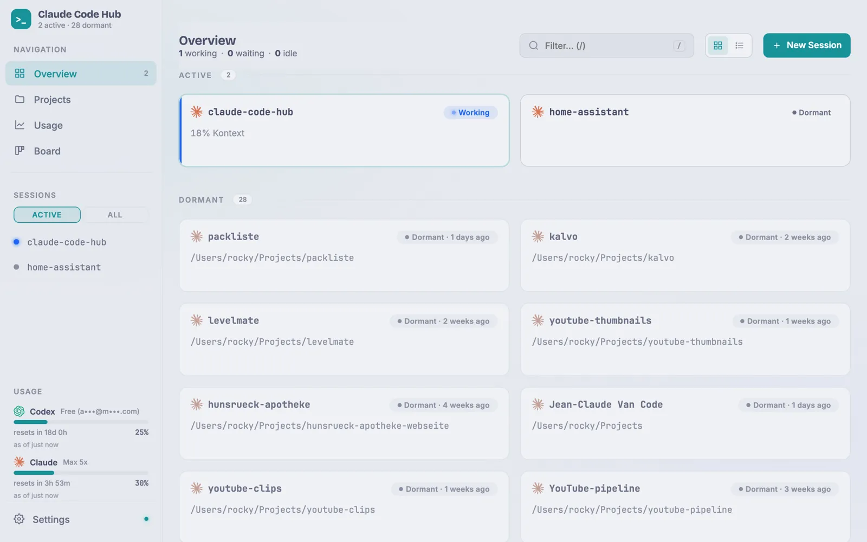This screenshot has width=867, height=542.
Task: Open Settings in the sidebar
Action: point(81,519)
